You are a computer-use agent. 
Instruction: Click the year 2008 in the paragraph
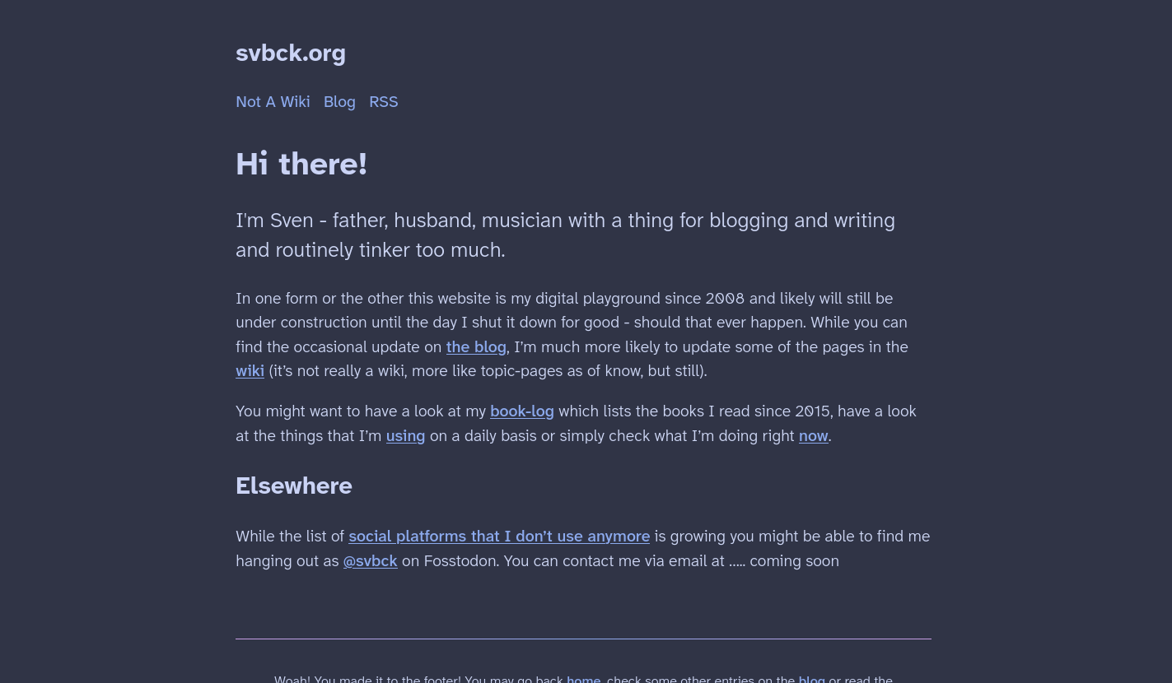(x=724, y=299)
